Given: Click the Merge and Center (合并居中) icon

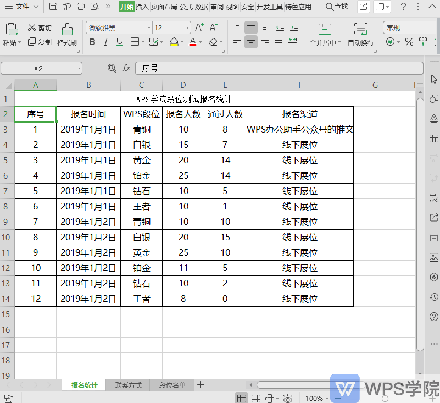Looking at the screenshot, I should (x=325, y=29).
